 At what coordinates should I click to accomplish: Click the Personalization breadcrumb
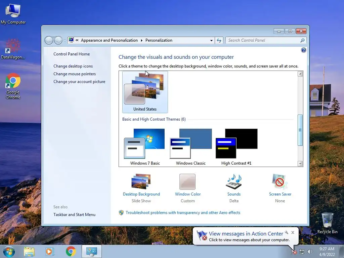click(x=159, y=40)
